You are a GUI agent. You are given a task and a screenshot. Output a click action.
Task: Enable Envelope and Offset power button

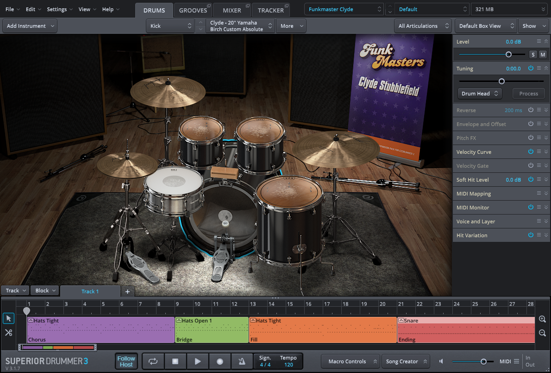pos(531,124)
